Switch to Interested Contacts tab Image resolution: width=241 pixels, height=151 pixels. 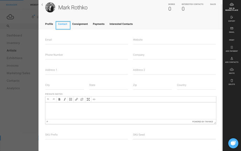pyautogui.click(x=121, y=24)
